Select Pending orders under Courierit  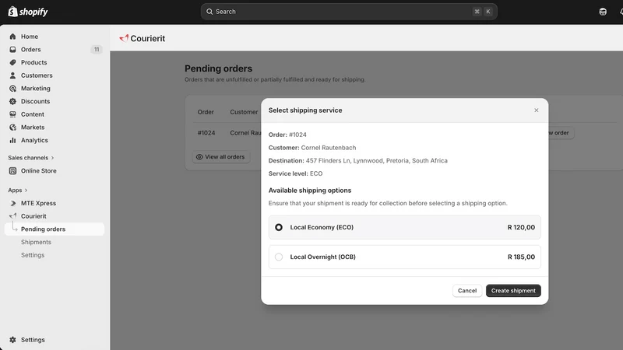(x=54, y=229)
